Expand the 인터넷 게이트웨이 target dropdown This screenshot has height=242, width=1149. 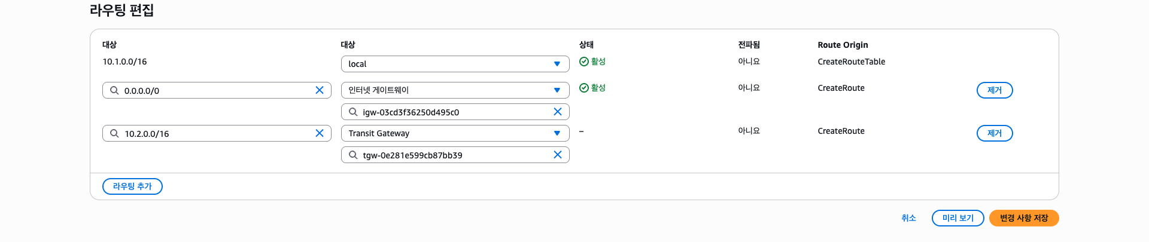point(455,90)
